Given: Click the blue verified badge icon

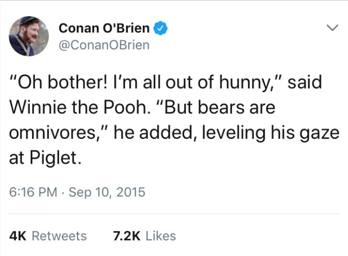Looking at the screenshot, I should pos(161,29).
